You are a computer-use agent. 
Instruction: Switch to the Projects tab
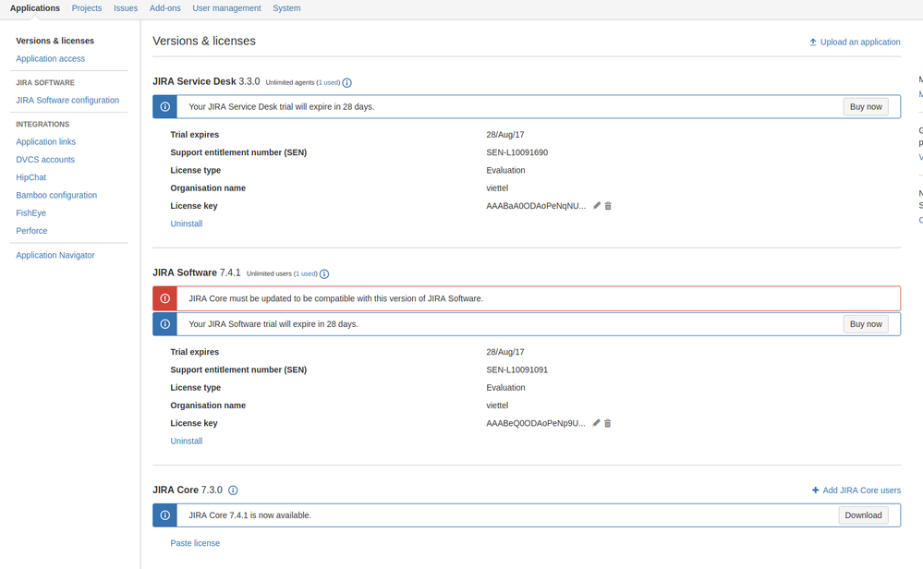click(87, 8)
